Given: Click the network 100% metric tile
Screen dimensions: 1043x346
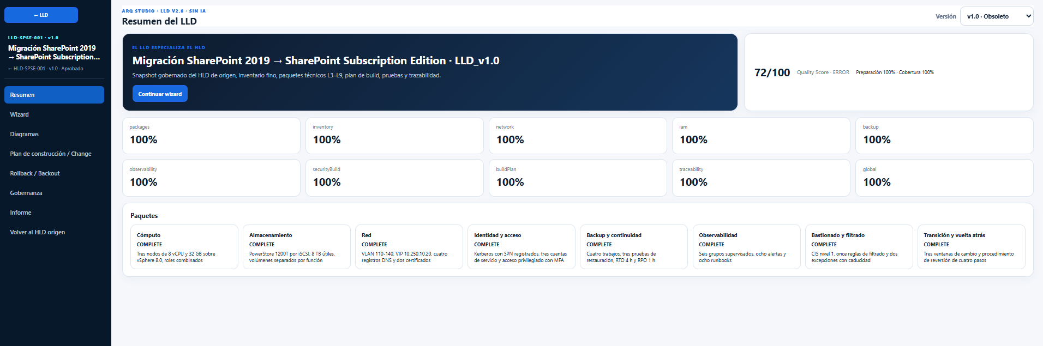Looking at the screenshot, I should [578, 136].
